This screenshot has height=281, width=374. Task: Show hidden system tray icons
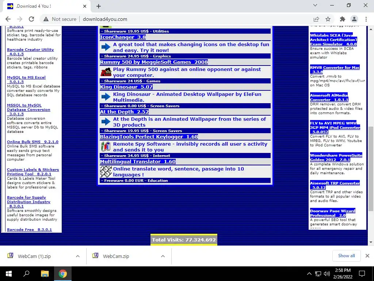309,274
